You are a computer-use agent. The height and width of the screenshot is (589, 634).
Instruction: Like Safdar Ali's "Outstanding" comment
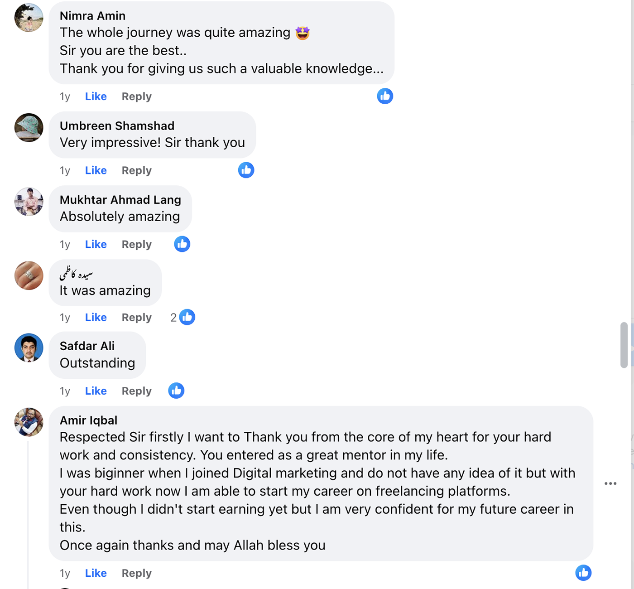tap(96, 391)
